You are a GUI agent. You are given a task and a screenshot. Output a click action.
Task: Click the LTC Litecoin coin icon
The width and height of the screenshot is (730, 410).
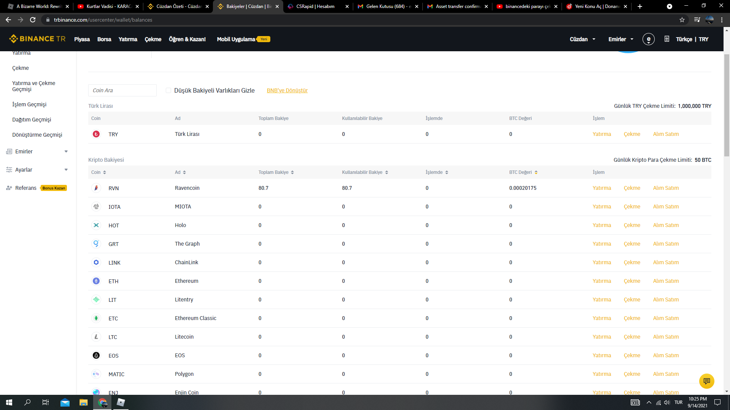point(96,337)
